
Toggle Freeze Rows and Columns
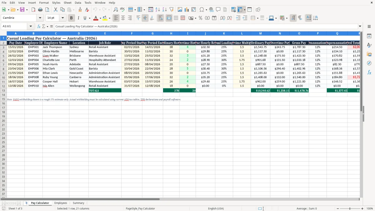[240, 10]
